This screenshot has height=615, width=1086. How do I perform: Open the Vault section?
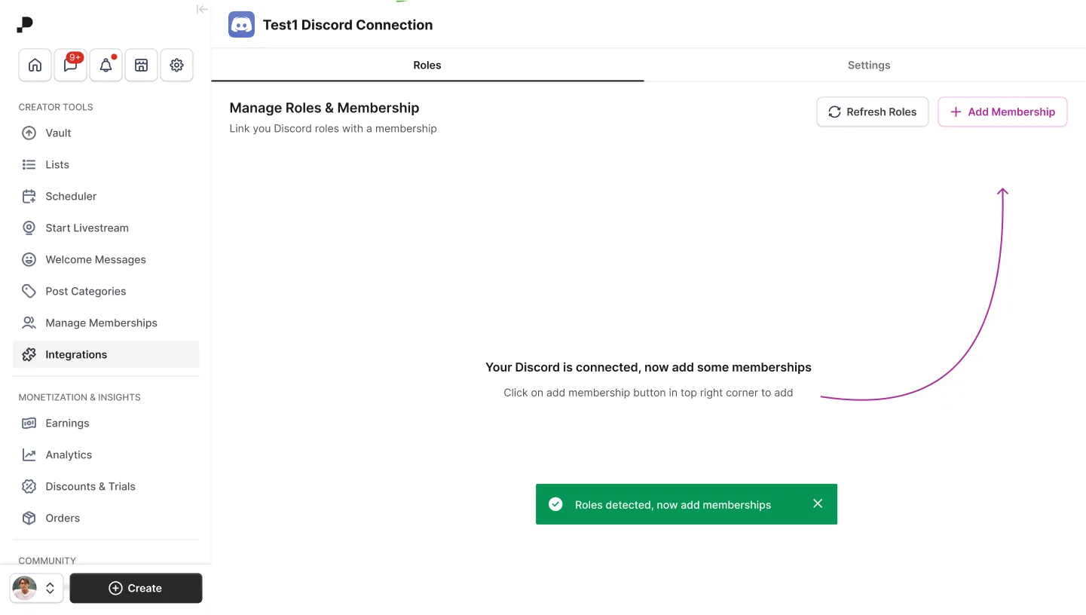[x=58, y=133]
